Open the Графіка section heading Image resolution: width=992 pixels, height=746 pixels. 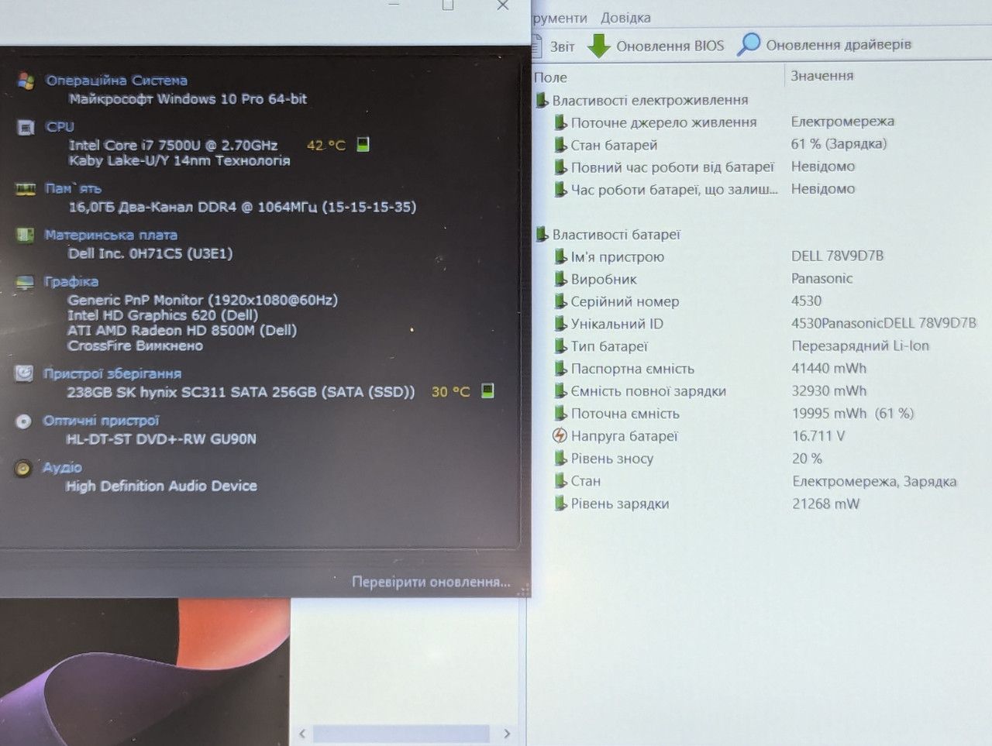point(71,281)
